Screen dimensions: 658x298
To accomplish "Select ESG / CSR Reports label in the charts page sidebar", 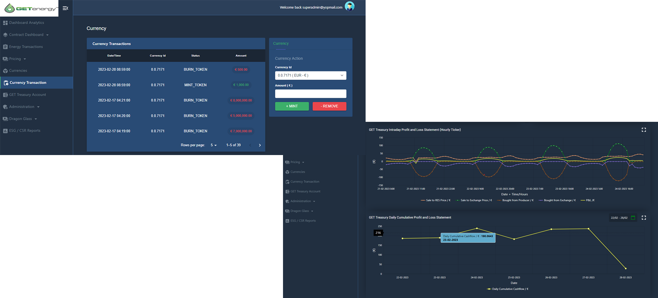I will pos(303,221).
